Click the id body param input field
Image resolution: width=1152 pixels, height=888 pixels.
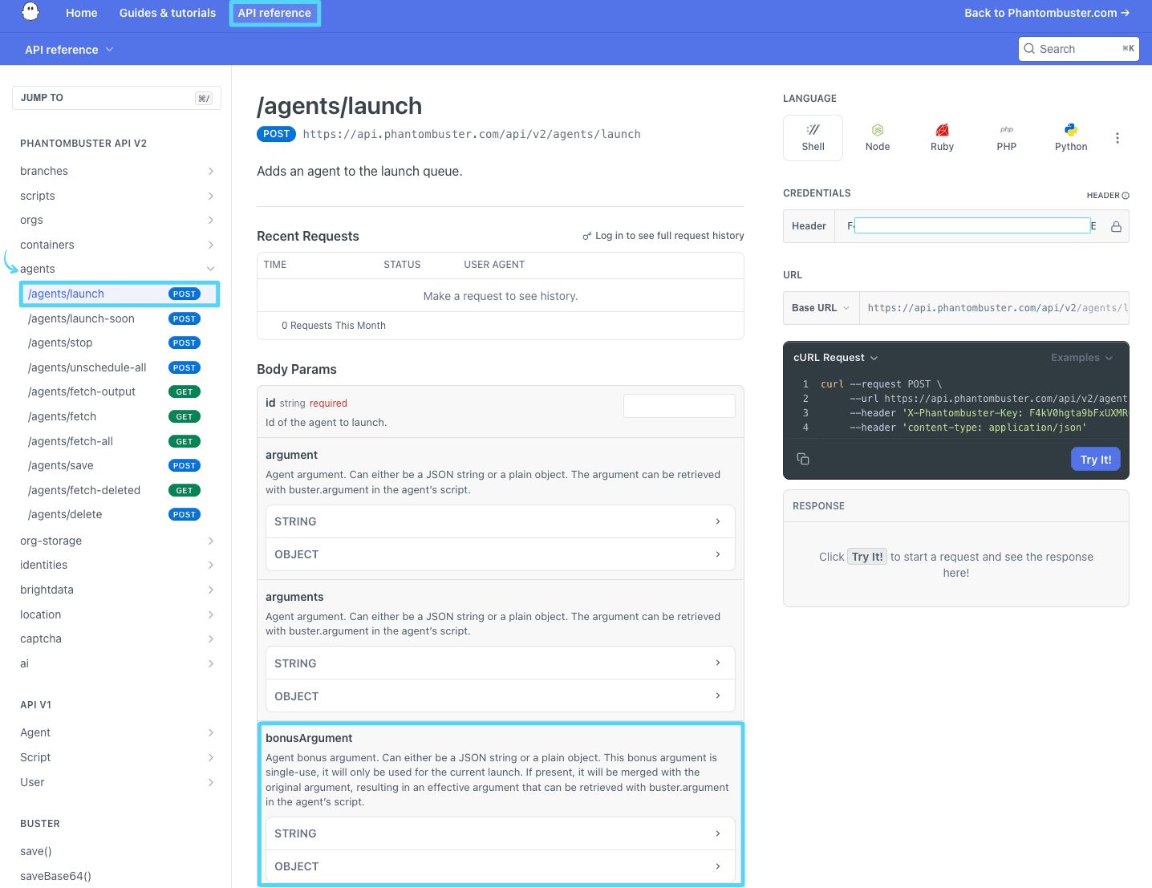click(679, 406)
